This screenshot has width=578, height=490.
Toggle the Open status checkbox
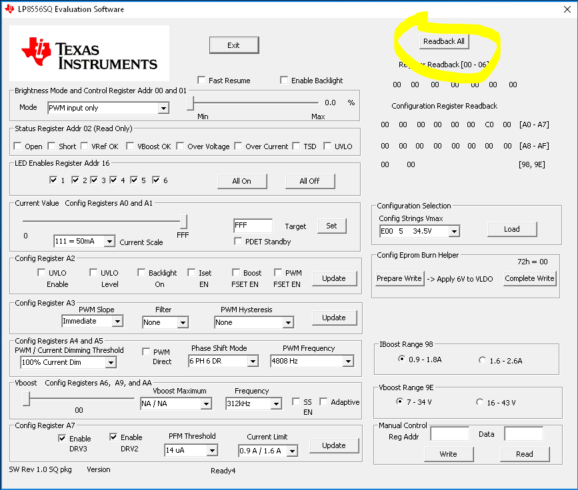tap(17, 146)
